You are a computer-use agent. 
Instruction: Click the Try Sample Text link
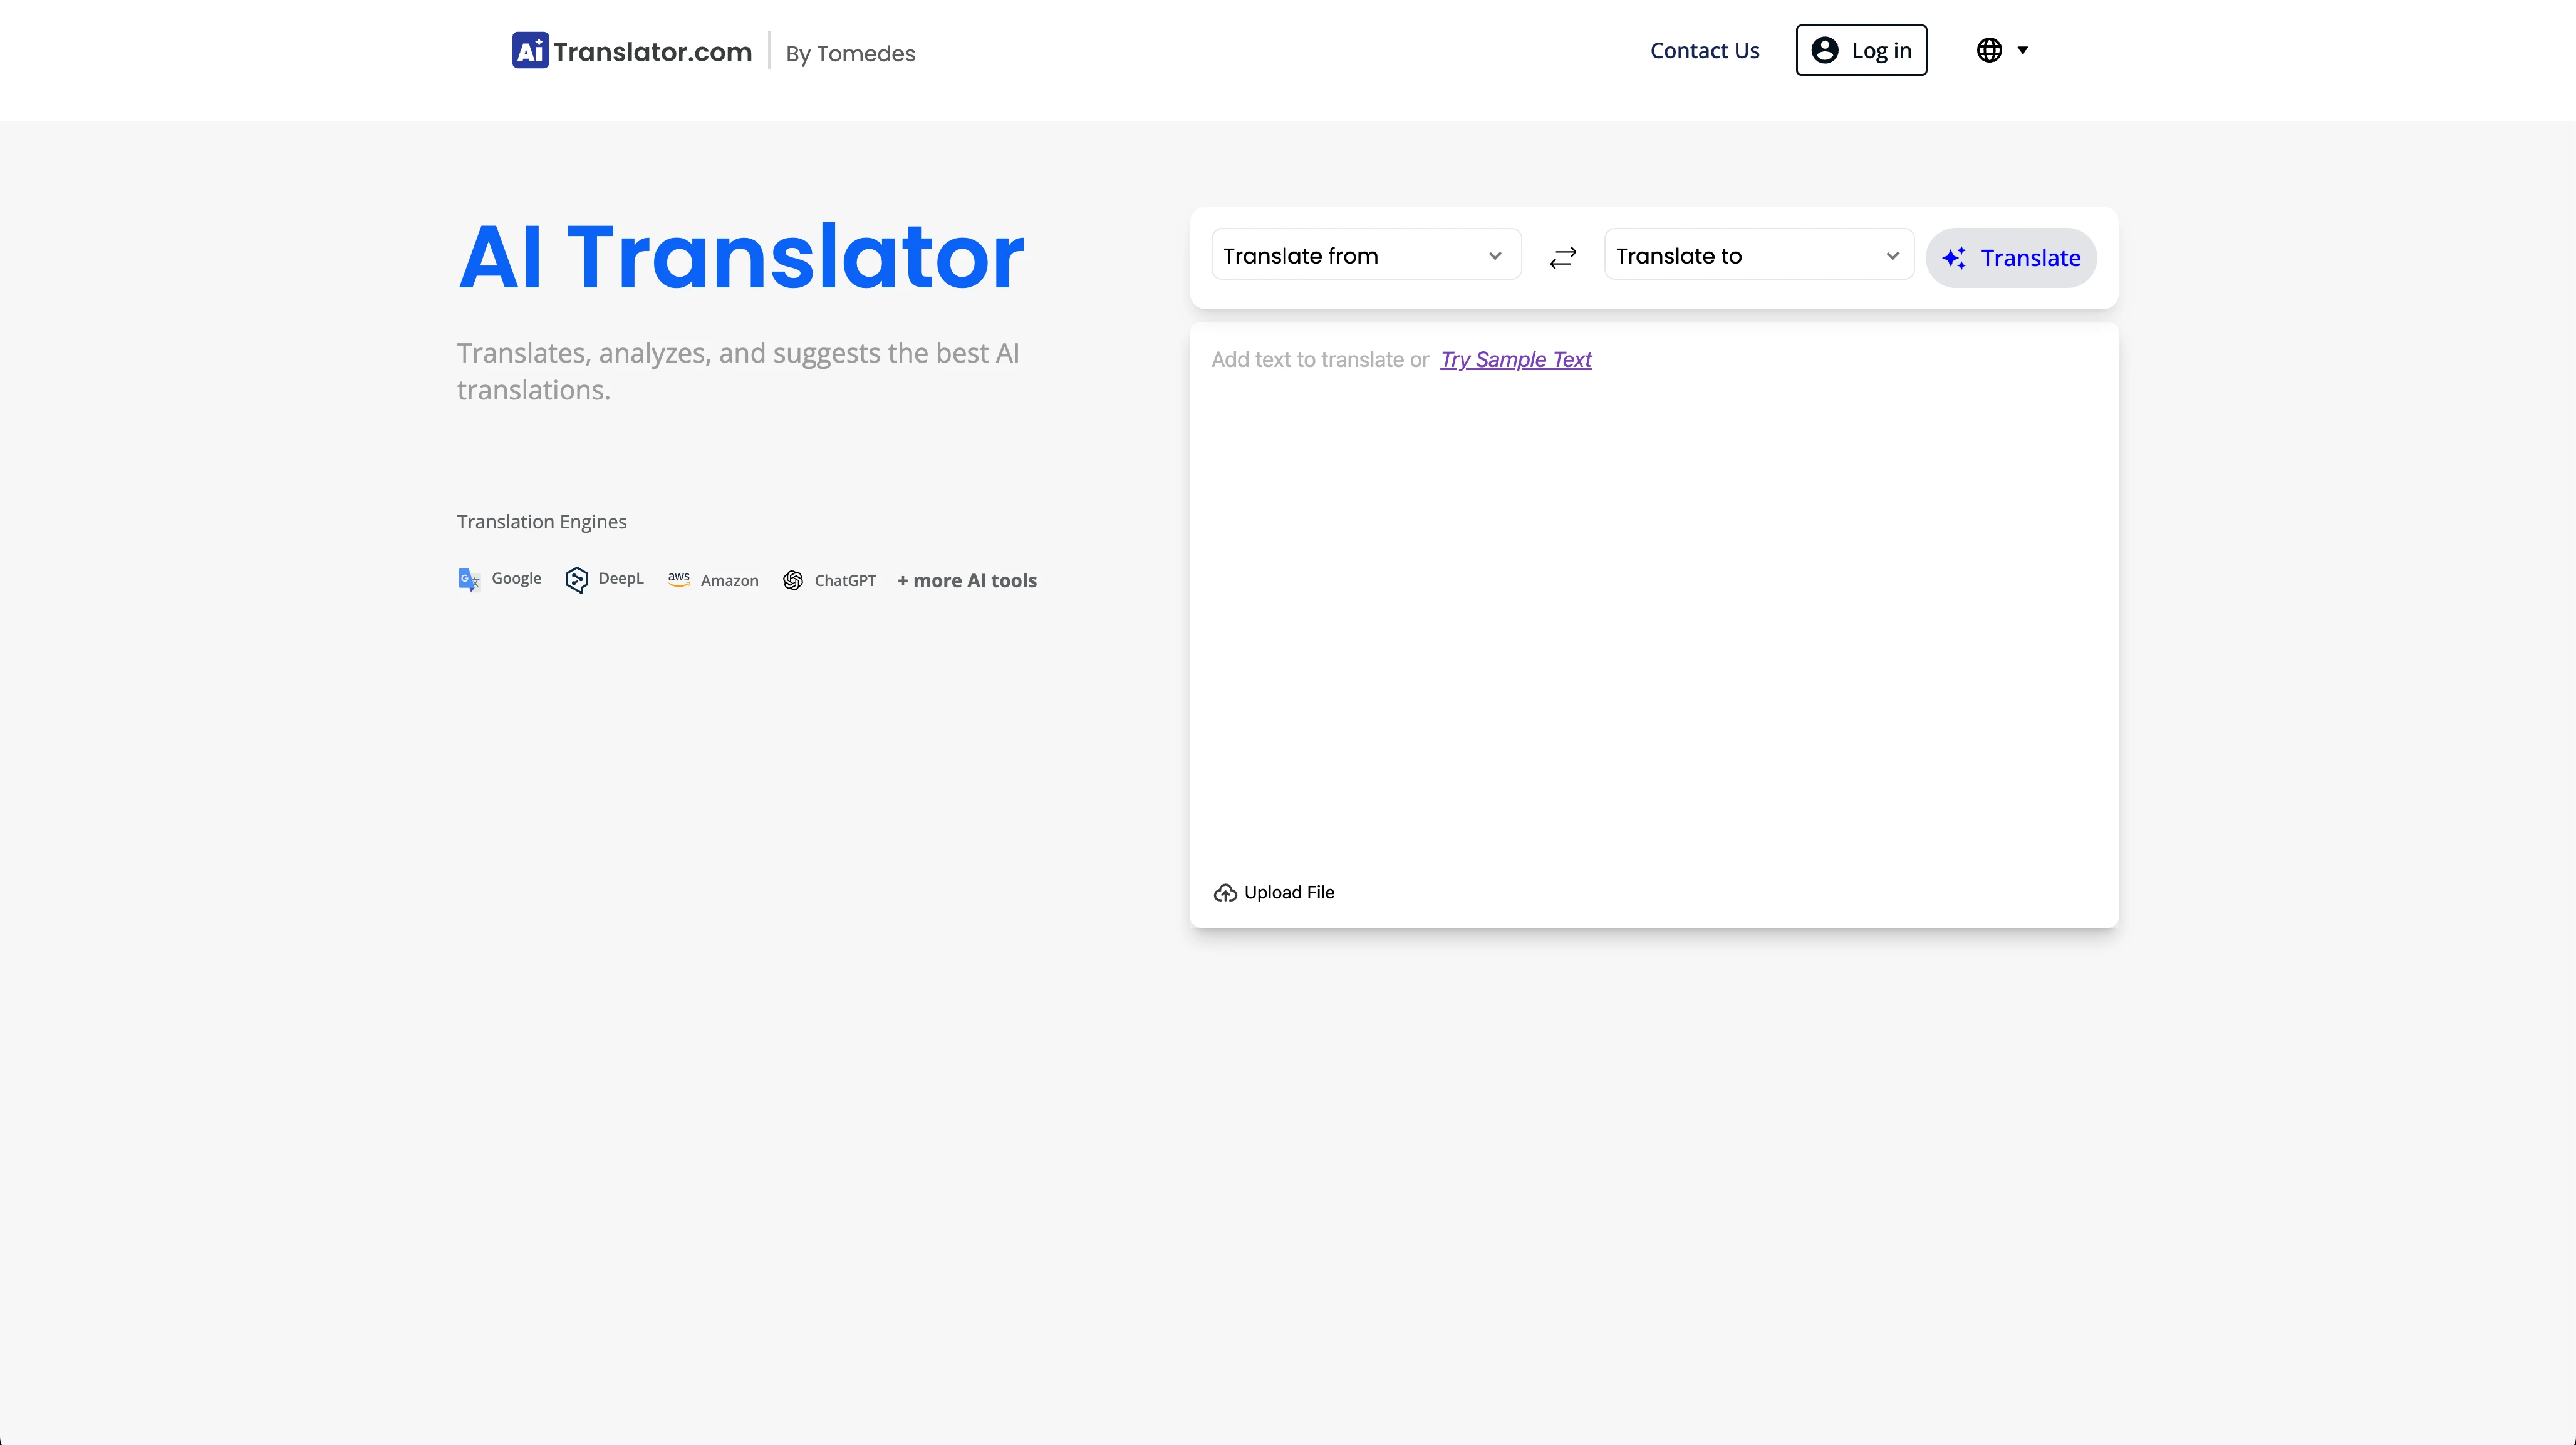coord(1515,360)
